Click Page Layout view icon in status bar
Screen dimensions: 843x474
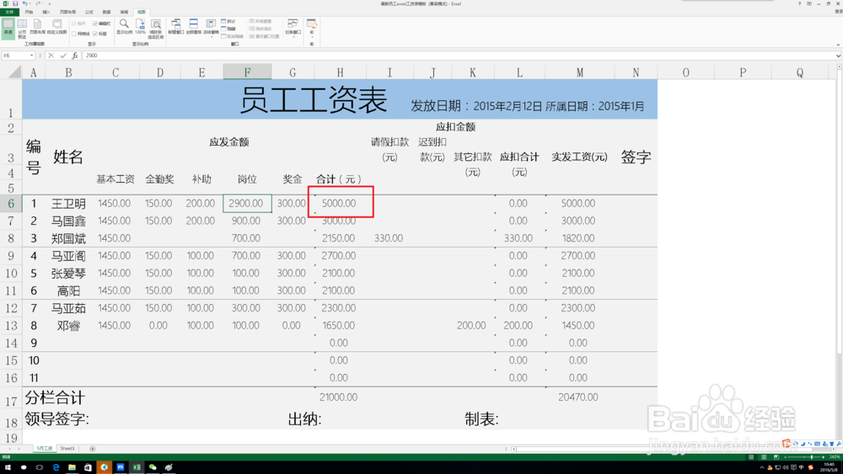764,457
